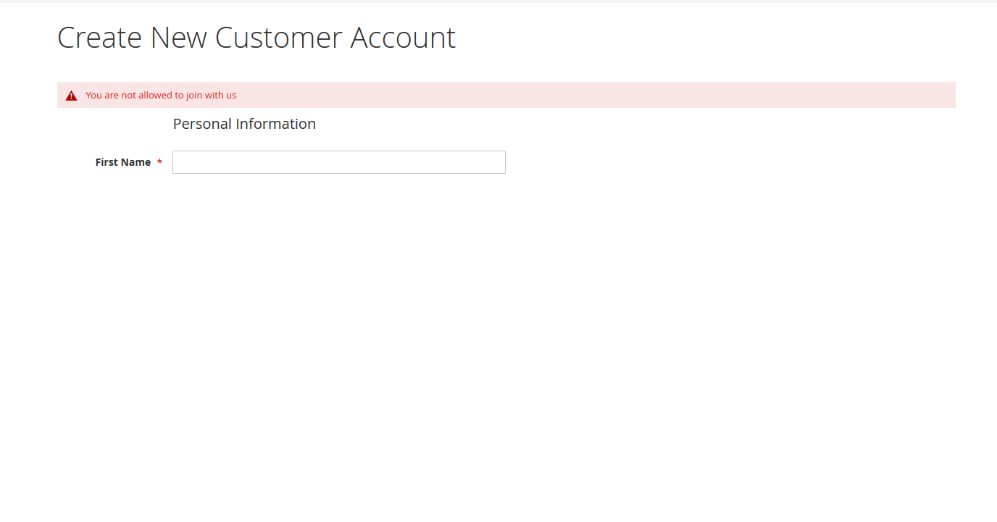Click the red required asterisk
The image size is (997, 522).
coord(159,162)
